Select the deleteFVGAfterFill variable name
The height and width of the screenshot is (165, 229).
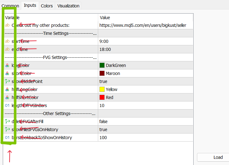[27, 122]
